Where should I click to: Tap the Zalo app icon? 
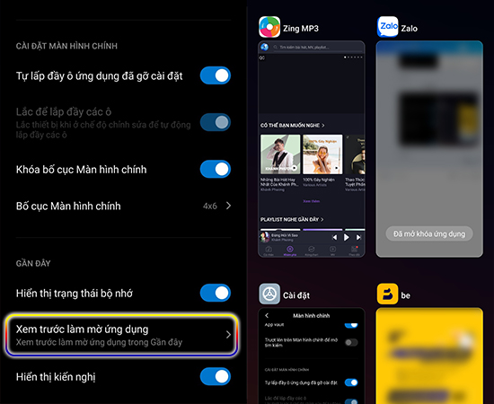[x=387, y=27]
